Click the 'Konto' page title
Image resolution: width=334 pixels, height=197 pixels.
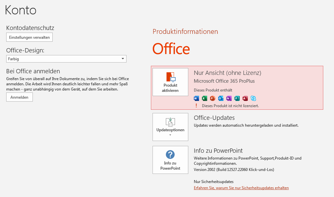[x=21, y=10]
